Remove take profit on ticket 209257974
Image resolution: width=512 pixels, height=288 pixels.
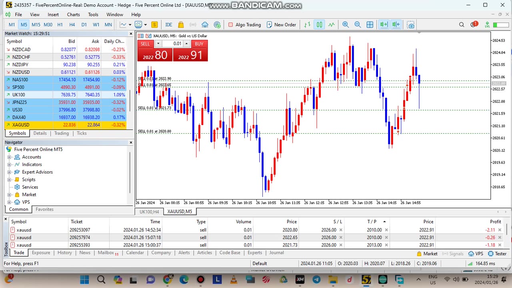coord(386,238)
